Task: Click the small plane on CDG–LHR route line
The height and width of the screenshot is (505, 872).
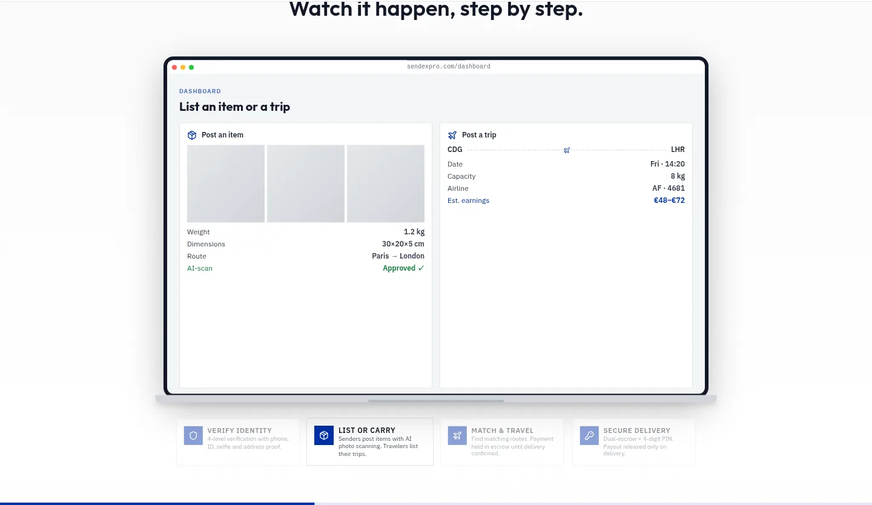Action: click(567, 150)
